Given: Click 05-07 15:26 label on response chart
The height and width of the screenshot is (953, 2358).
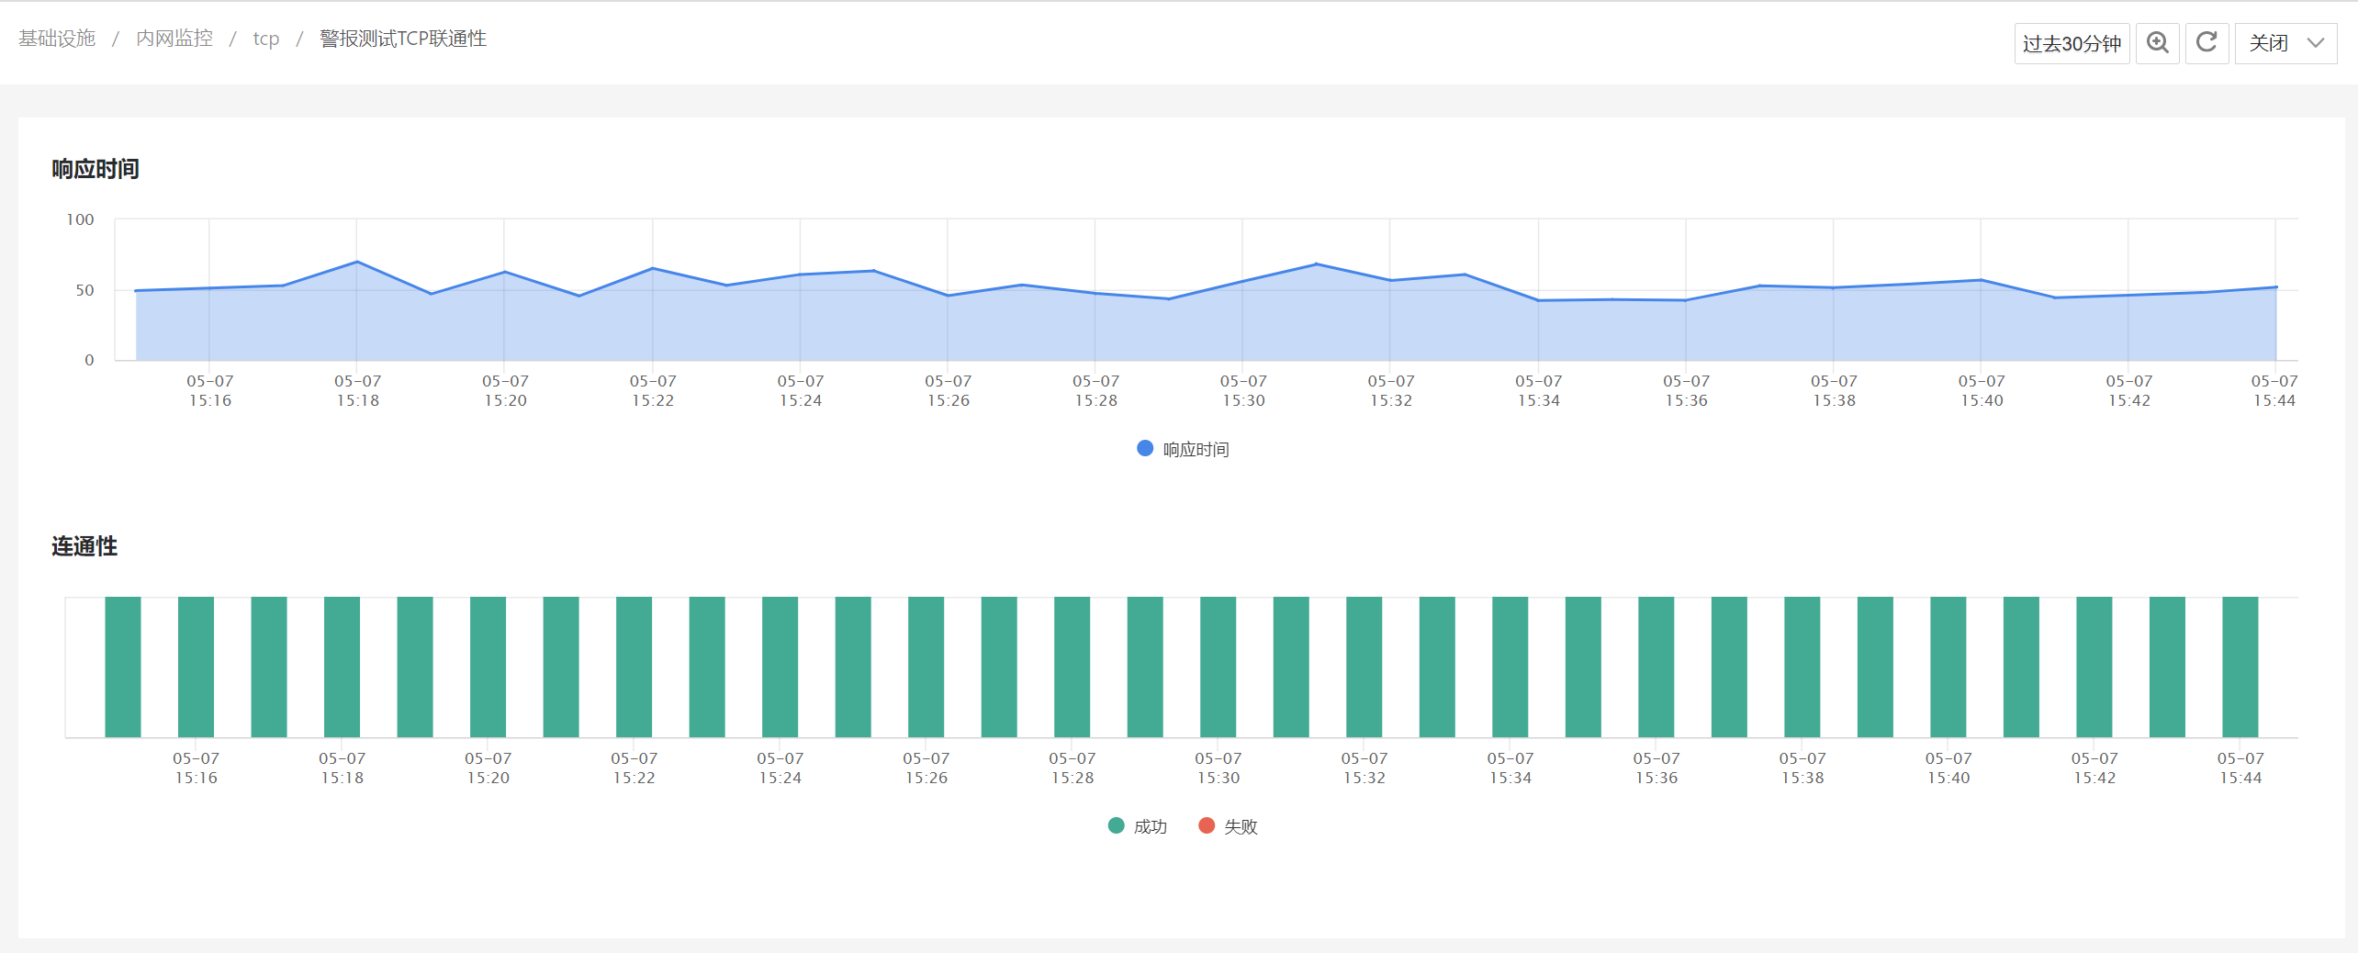Looking at the screenshot, I should [948, 390].
